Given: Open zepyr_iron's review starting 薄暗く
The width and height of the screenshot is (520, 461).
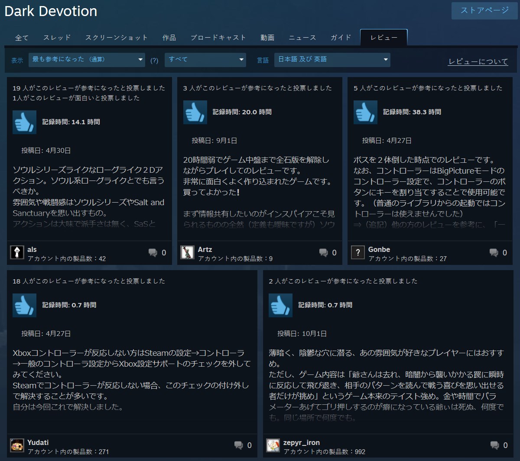Looking at the screenshot, I should pyautogui.click(x=387, y=385).
